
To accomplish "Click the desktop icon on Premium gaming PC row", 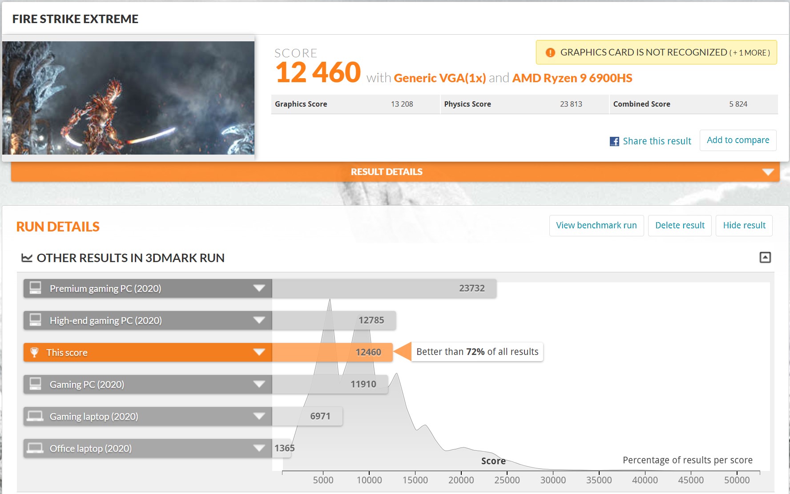I will pos(35,288).
